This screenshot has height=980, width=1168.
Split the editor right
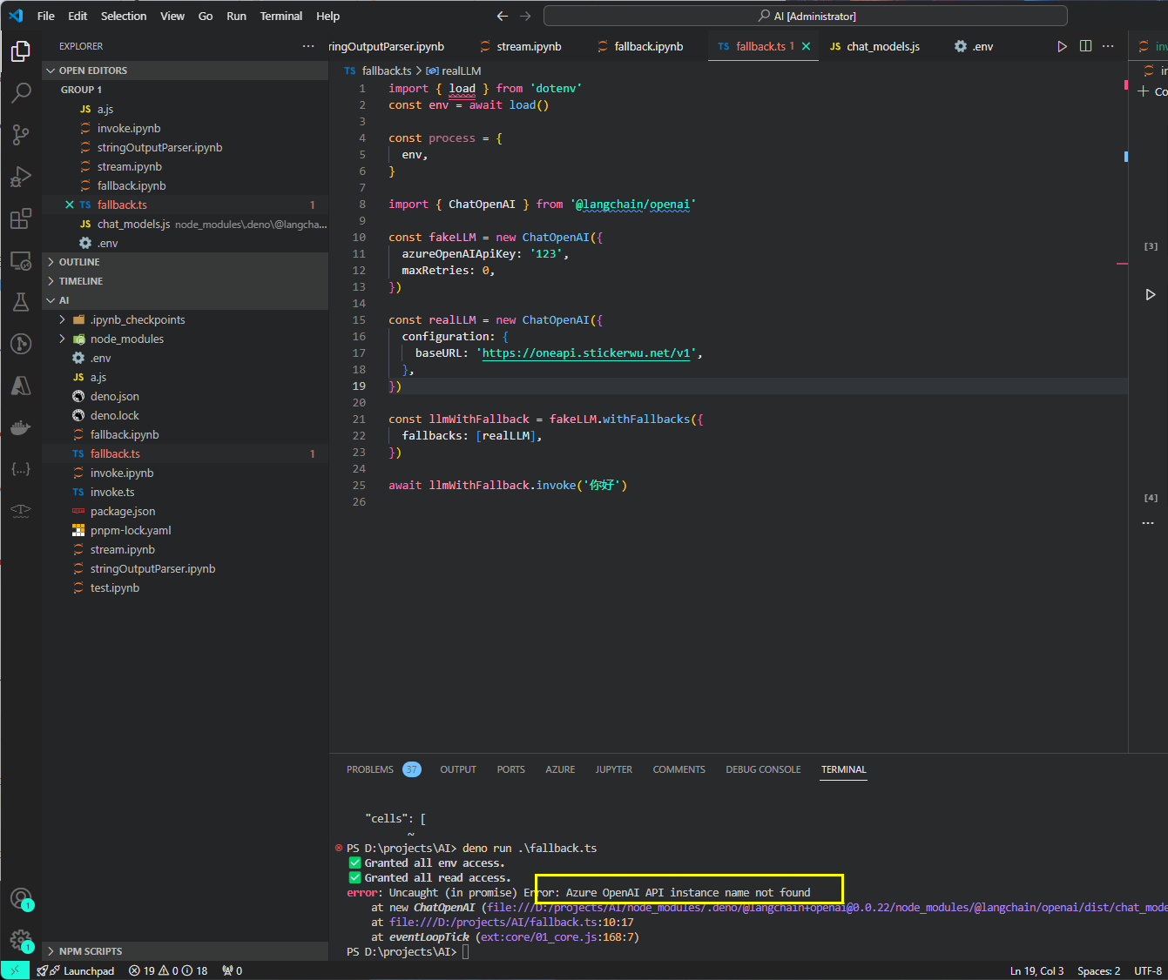pos(1085,46)
